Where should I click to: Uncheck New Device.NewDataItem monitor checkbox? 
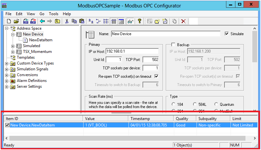tap(7, 125)
